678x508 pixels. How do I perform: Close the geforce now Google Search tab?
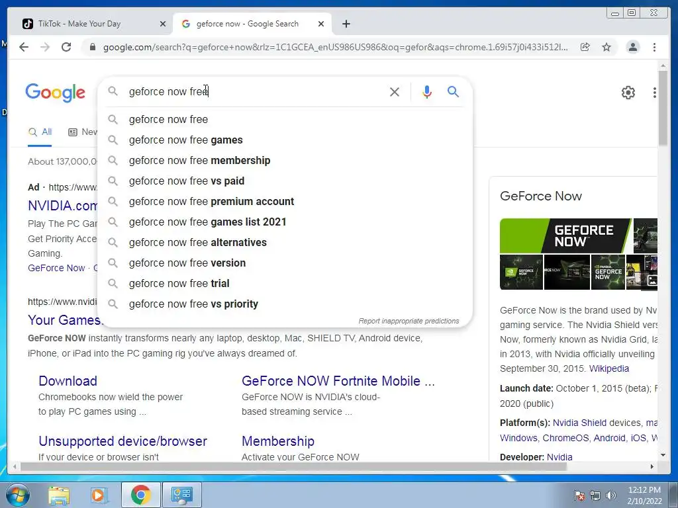coord(321,24)
